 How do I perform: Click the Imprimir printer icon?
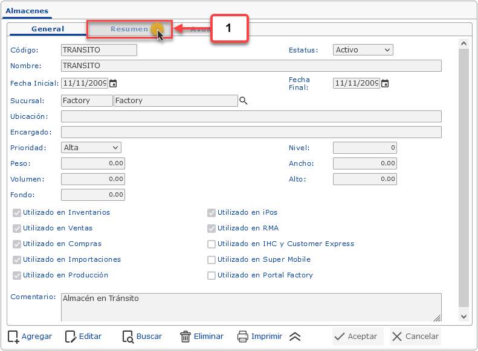[x=243, y=337]
